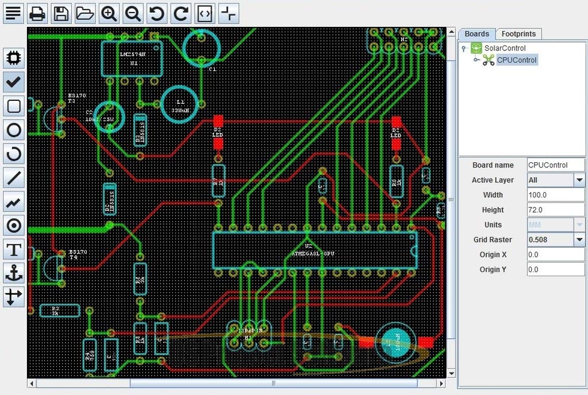Open the Active Layer dropdown
This screenshot has width=588, height=395.
579,180
